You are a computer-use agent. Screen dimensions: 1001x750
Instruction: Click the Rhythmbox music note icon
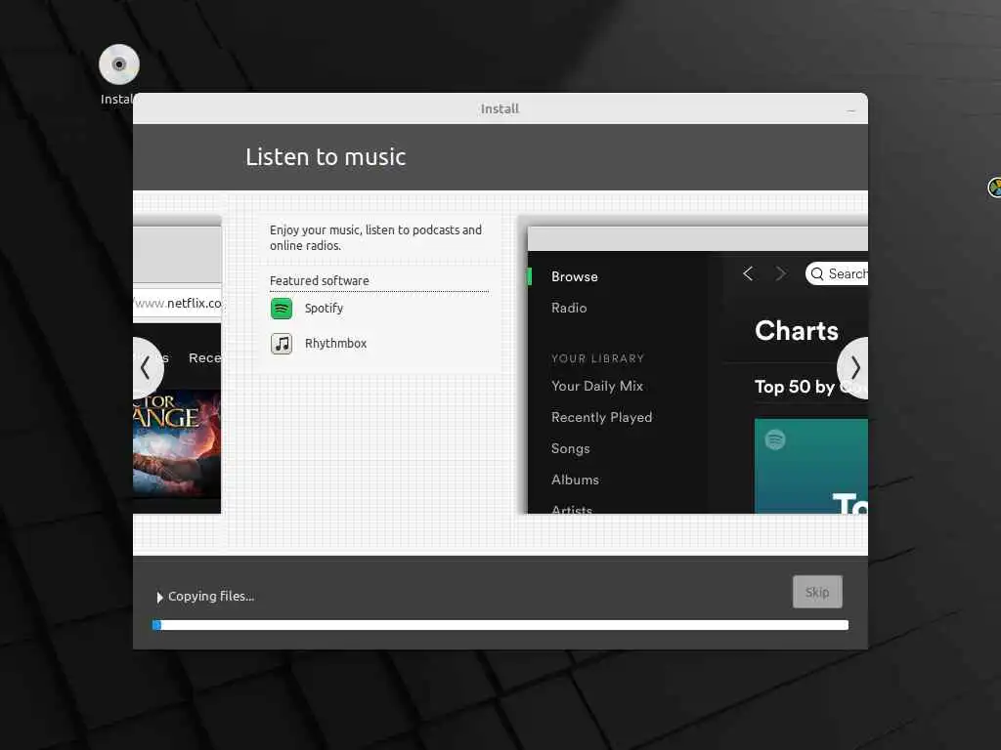(x=282, y=344)
